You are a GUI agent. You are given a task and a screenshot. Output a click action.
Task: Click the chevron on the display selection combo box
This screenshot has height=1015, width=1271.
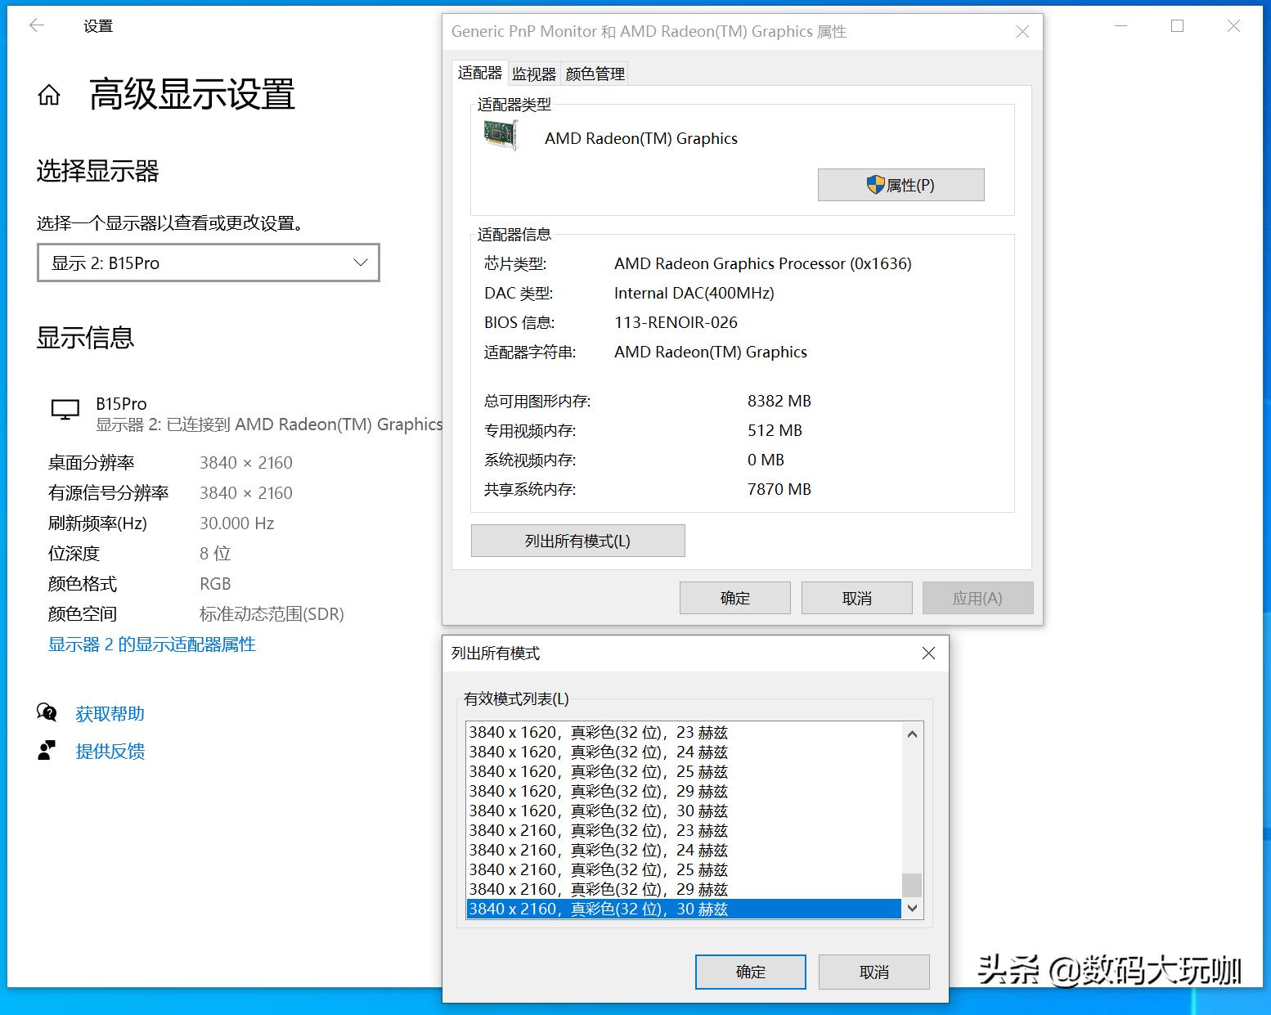[x=360, y=263]
